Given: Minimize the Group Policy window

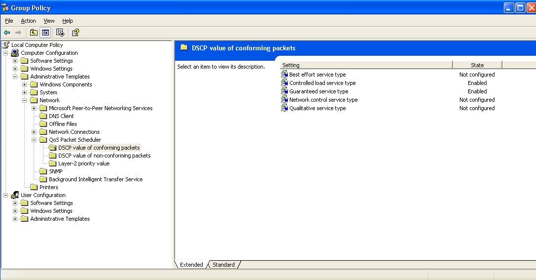Looking at the screenshot, I should coord(509,7).
